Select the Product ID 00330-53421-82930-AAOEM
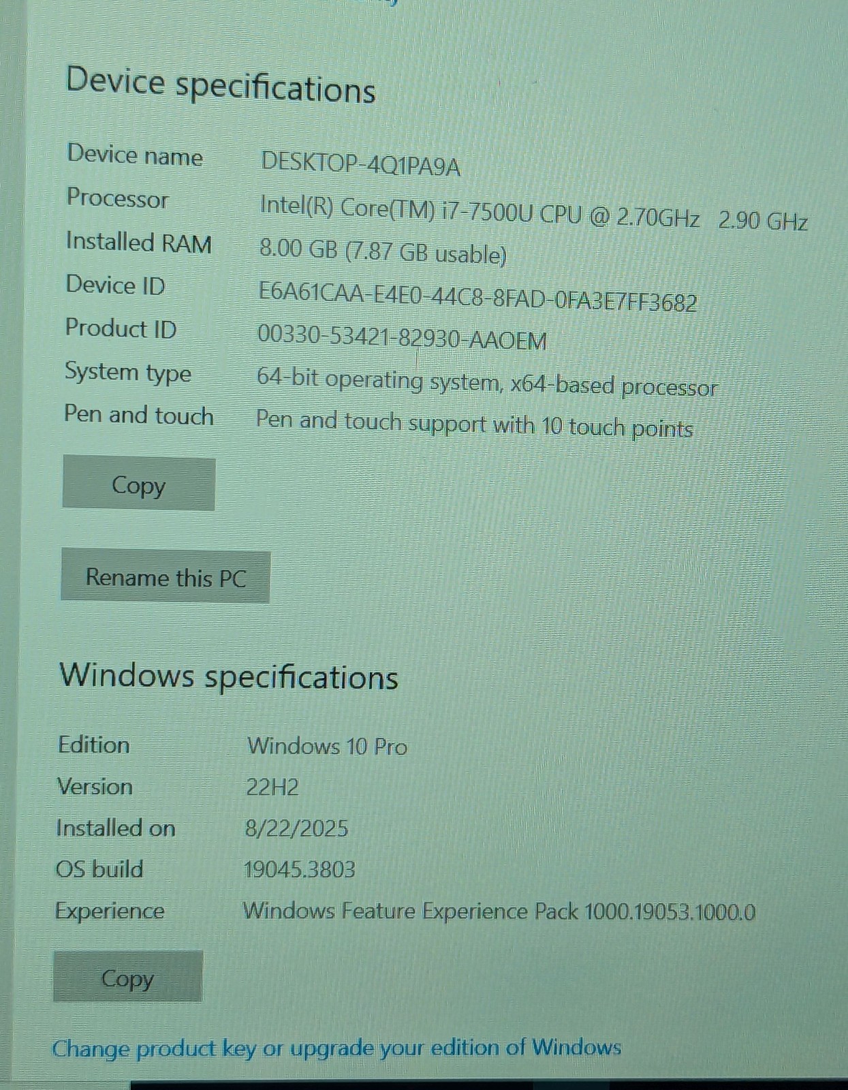Image resolution: width=848 pixels, height=1090 pixels. pos(402,337)
